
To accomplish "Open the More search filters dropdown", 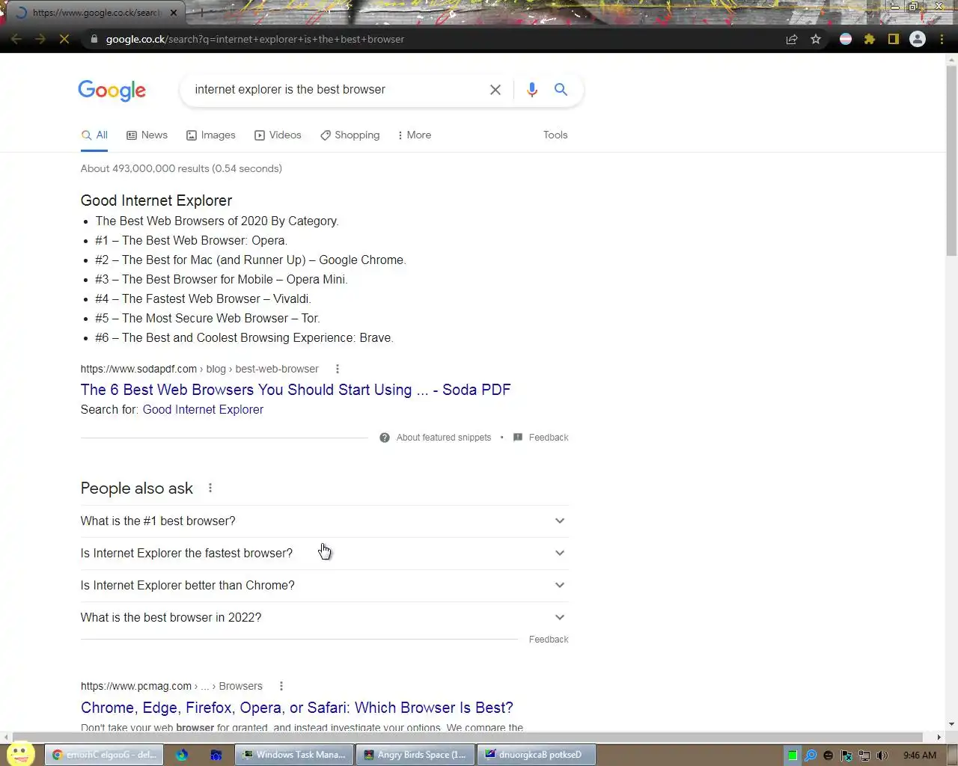I will (x=414, y=135).
